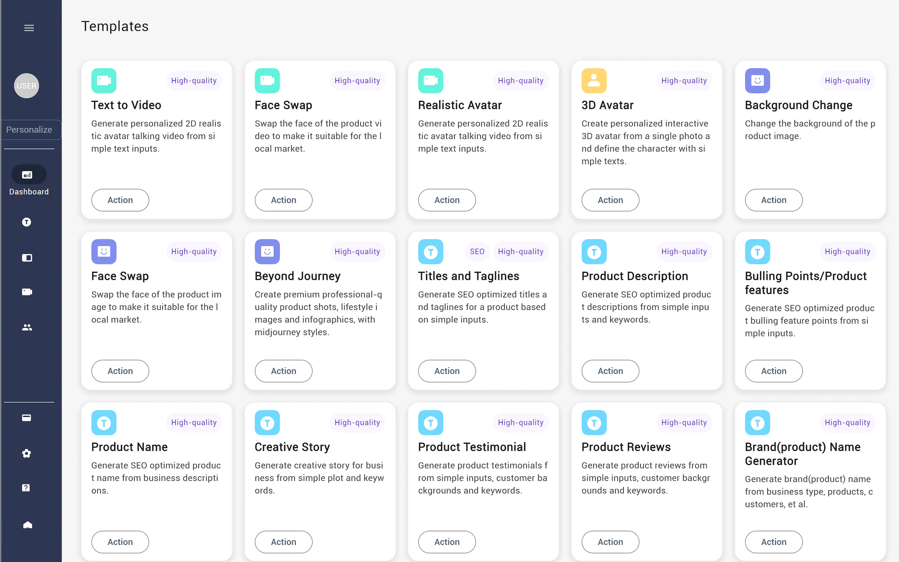This screenshot has height=562, width=899.
Task: Click the Realistic Avatar camera icon
Action: [430, 81]
